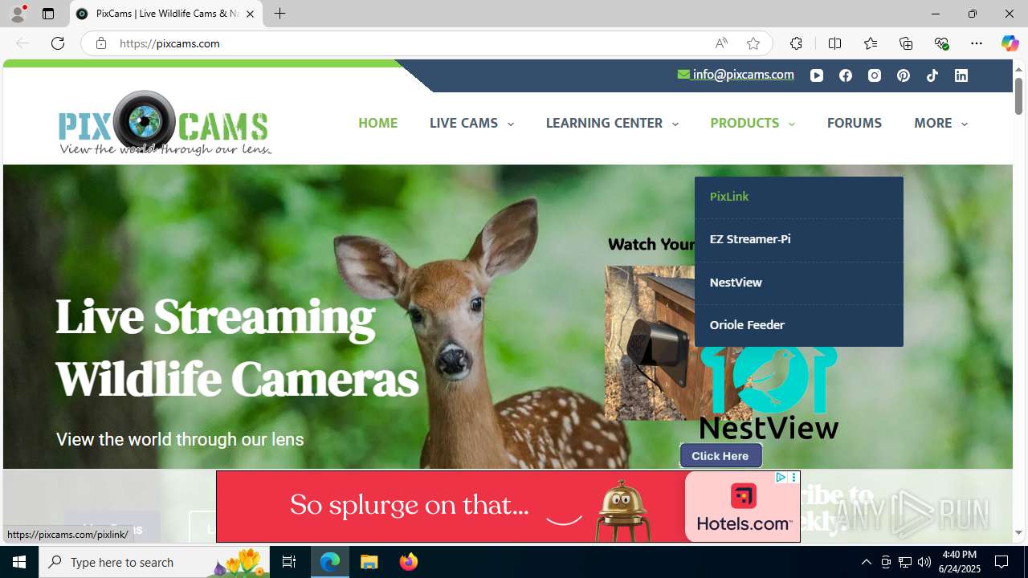Open Edge profile icon
Viewport: 1028px width, 578px height.
18,14
